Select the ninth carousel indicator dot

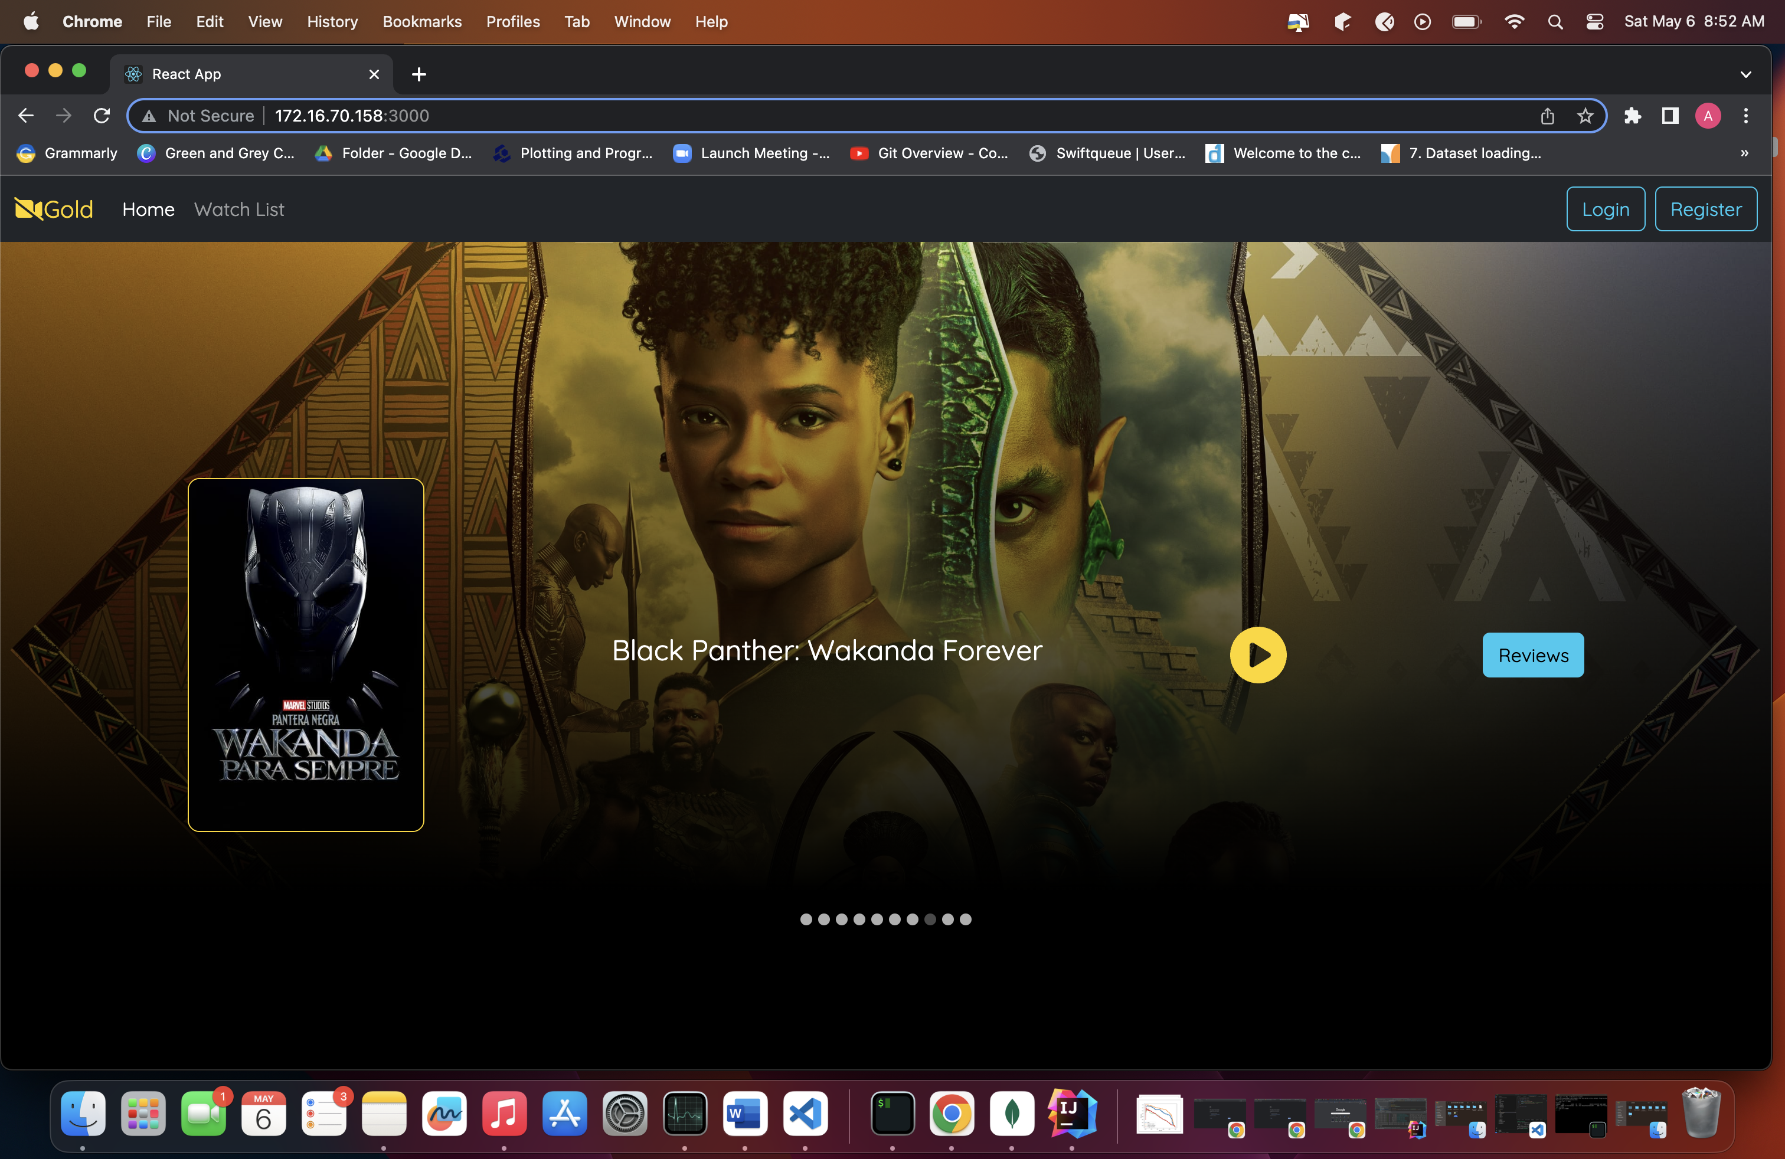point(948,919)
